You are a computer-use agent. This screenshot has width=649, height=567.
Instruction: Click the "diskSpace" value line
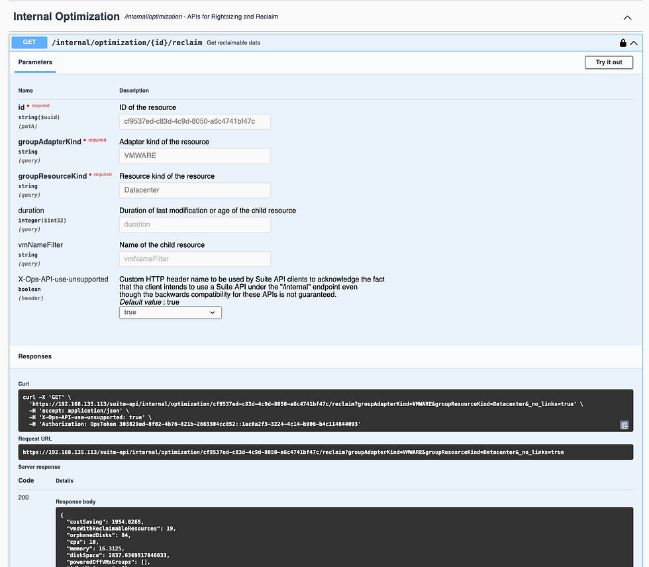(x=118, y=556)
